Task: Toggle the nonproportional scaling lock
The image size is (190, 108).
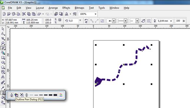Action: coord(60,20)
